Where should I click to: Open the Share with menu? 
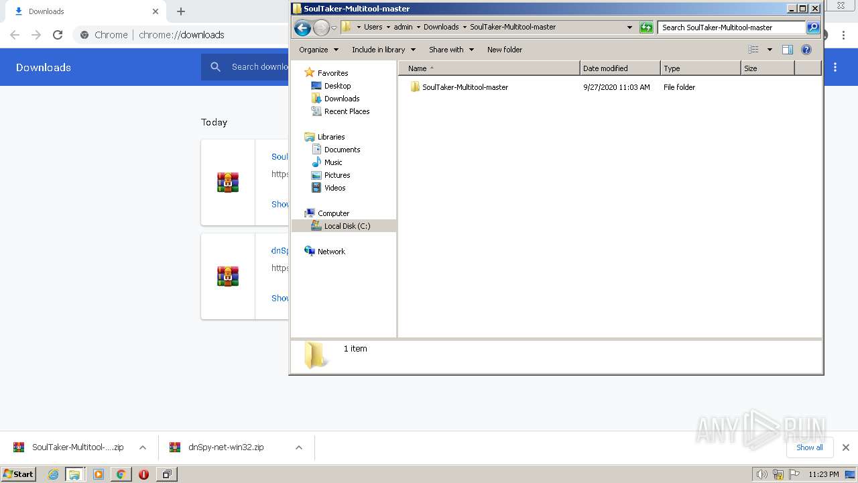pos(451,50)
